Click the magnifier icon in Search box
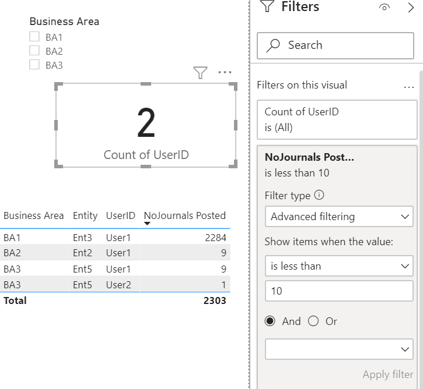Viewport: 423px width, 389px height. pyautogui.click(x=273, y=45)
